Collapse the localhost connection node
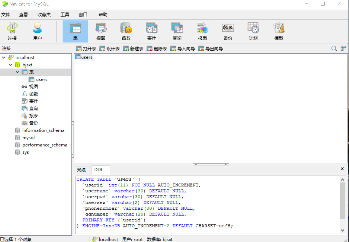Image resolution: width=349 pixels, height=242 pixels. coord(4,58)
